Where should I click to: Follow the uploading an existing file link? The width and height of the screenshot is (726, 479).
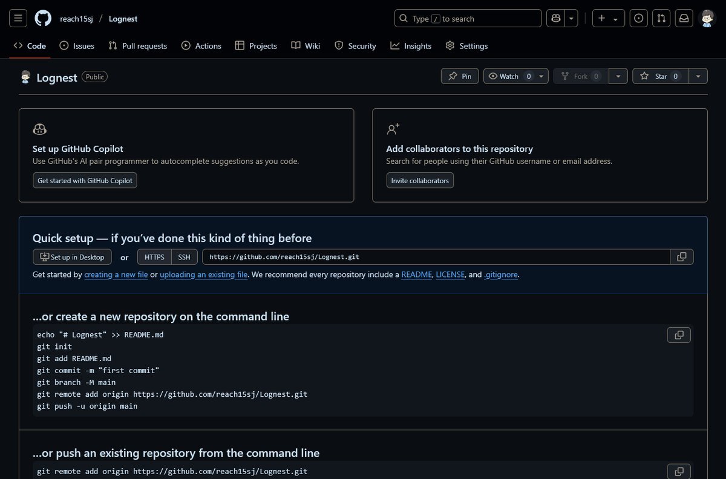(204, 275)
